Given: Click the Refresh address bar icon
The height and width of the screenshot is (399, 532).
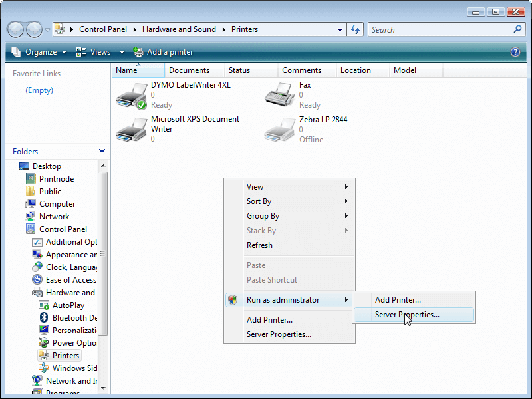Looking at the screenshot, I should point(355,29).
